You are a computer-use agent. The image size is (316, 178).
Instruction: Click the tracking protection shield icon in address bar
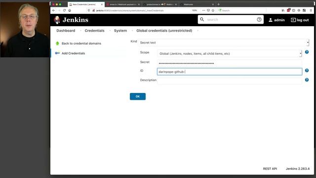click(89, 10)
